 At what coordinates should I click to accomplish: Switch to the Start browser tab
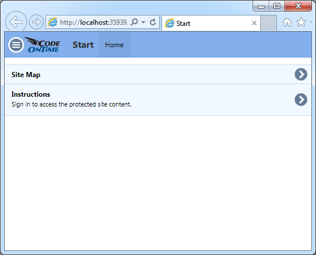[208, 24]
